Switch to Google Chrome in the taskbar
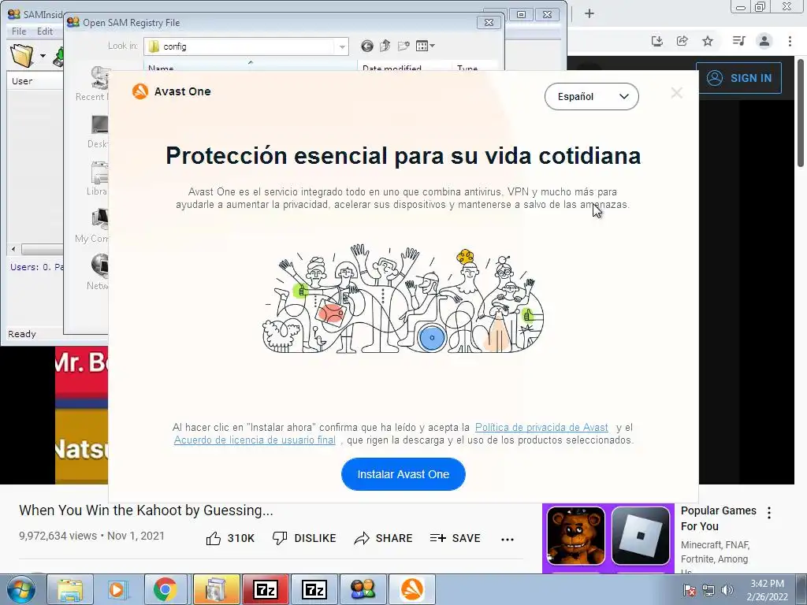 pyautogui.click(x=165, y=589)
